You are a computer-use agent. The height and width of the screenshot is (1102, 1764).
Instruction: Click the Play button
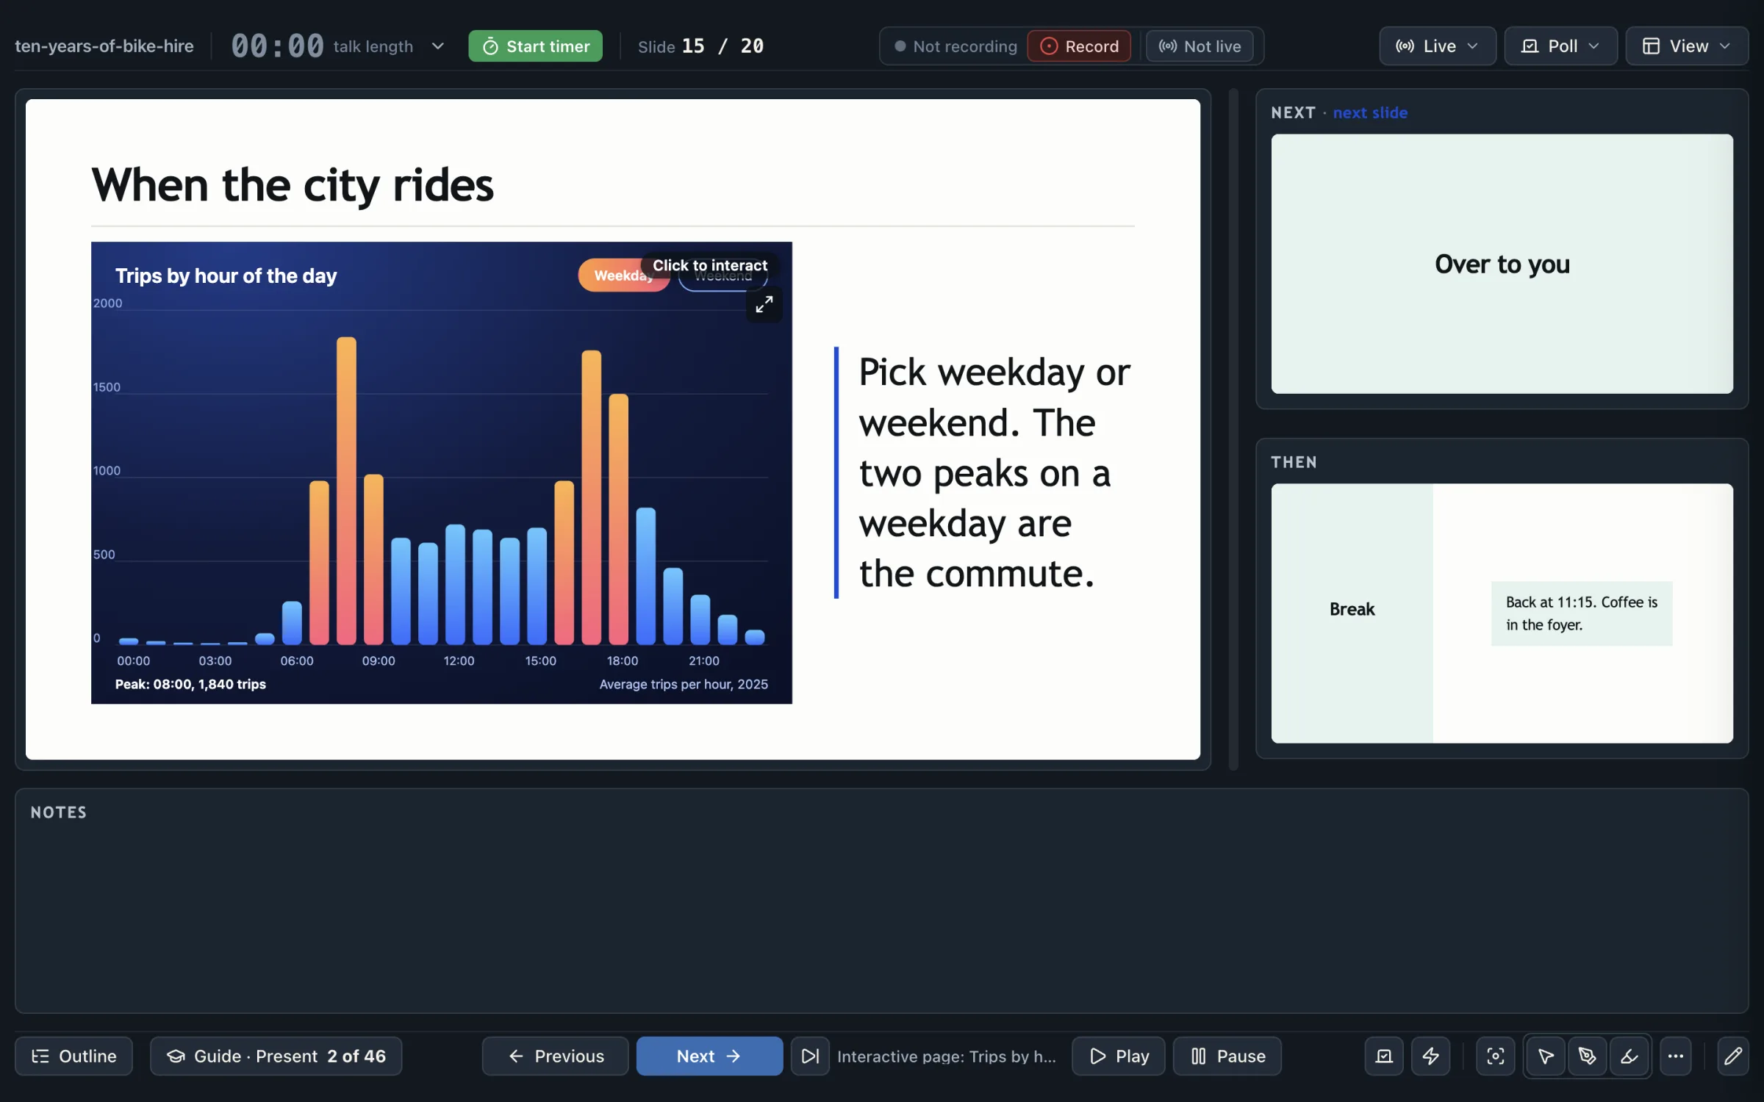coord(1118,1056)
